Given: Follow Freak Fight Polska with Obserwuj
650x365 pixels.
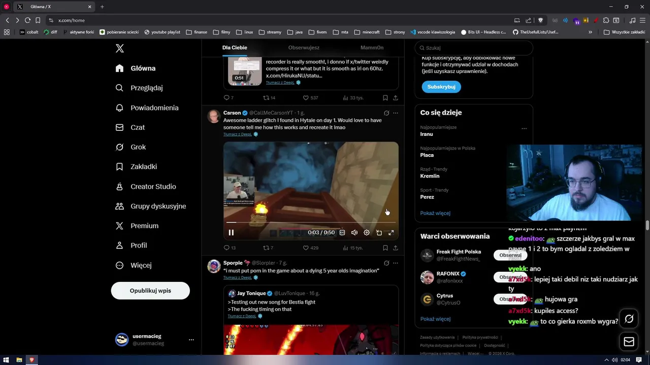Looking at the screenshot, I should pos(510,255).
